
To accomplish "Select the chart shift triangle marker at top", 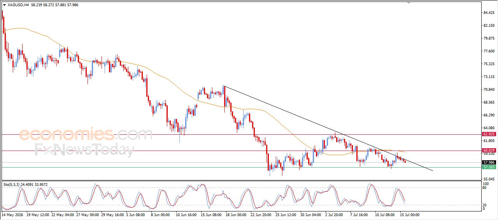I will (409, 3).
